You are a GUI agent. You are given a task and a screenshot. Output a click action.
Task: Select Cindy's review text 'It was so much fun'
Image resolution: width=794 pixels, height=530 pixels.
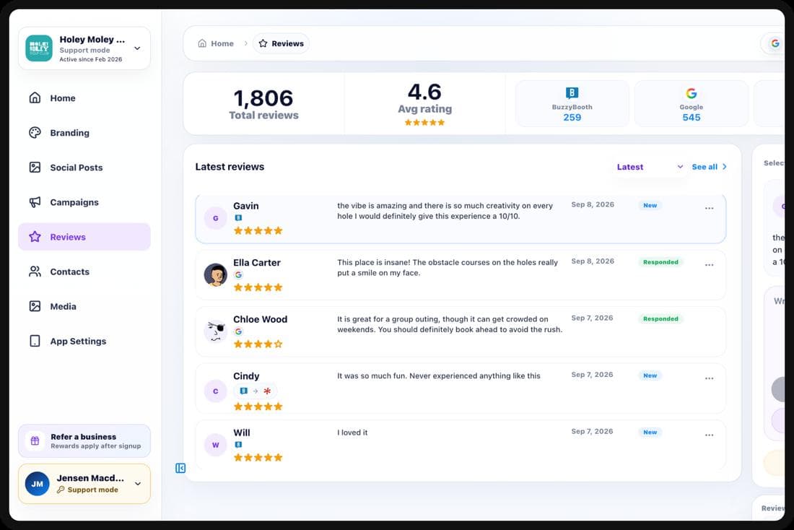(372, 376)
